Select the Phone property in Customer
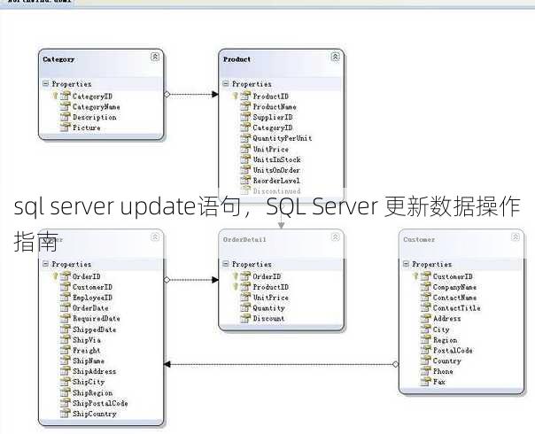Image resolution: width=535 pixels, height=434 pixels. pyautogui.click(x=443, y=371)
